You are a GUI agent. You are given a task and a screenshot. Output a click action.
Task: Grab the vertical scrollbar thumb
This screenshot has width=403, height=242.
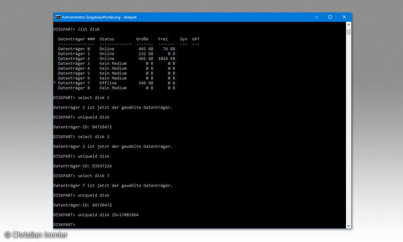[349, 32]
